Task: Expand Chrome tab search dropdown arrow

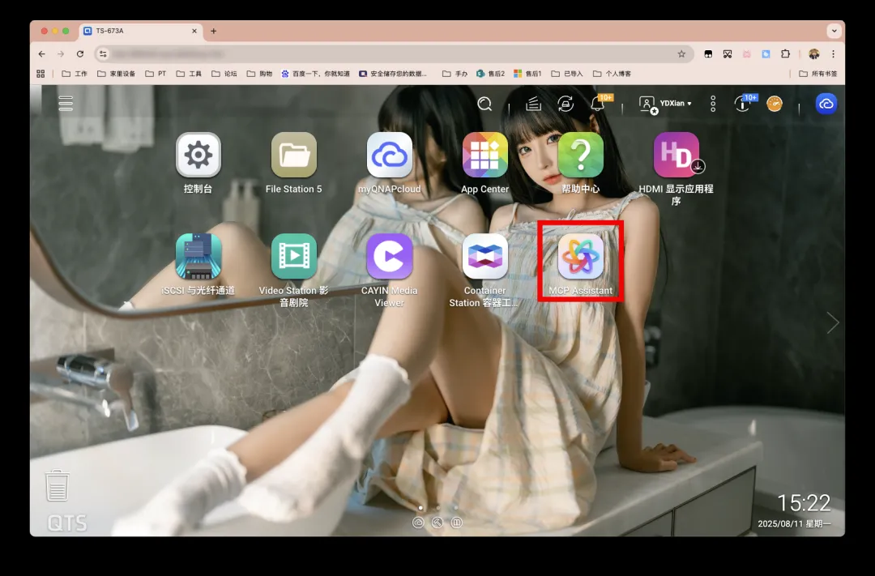Action: [834, 31]
